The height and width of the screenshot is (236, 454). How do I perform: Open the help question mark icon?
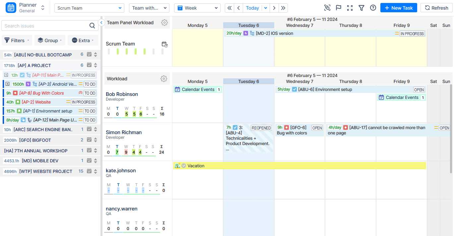coord(373,7)
